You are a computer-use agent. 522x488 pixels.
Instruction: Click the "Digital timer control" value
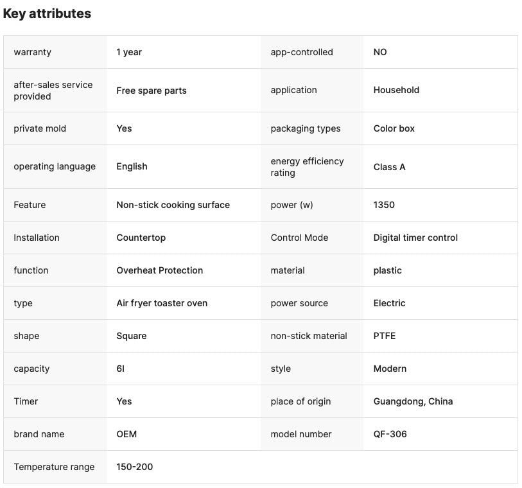415,238
